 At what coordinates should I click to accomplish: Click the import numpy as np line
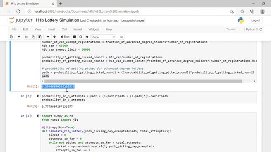[58, 116]
